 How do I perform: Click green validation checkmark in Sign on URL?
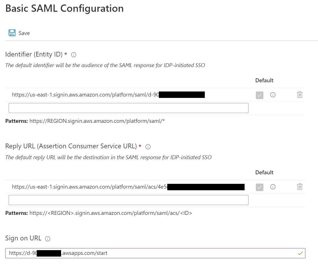(x=300, y=253)
